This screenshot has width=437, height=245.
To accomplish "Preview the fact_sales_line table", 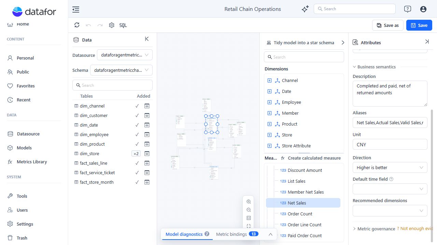I will point(147,163).
